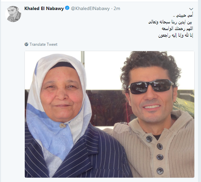Click the Translate Tweet link
201x182 pixels.
point(44,44)
